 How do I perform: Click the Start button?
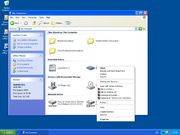point(8,132)
